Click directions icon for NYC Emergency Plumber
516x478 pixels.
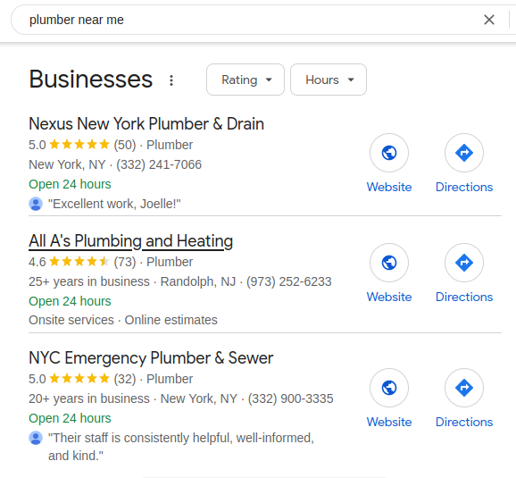464,388
